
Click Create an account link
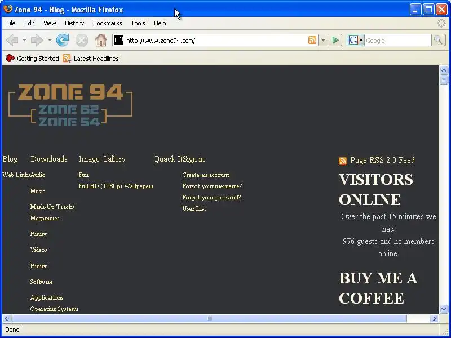[206, 175]
